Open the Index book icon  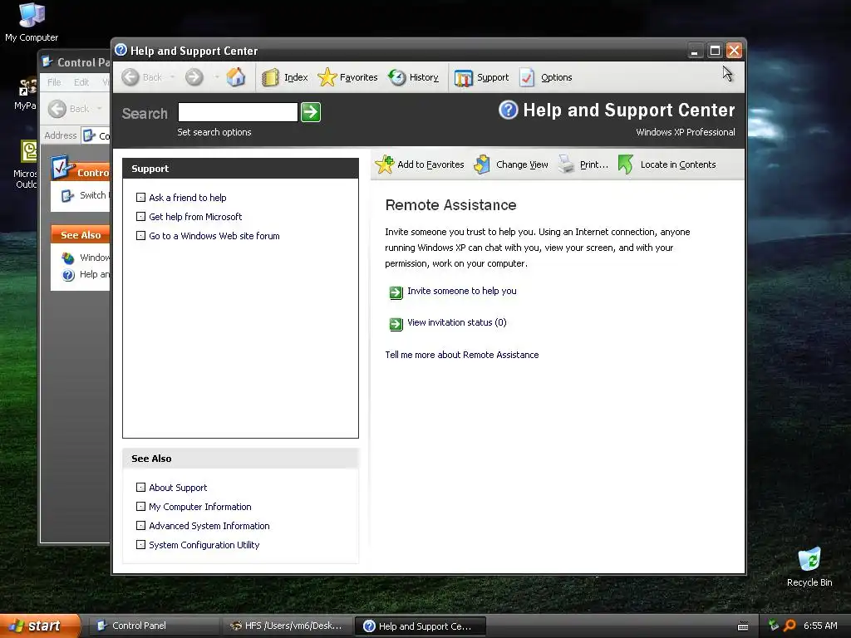[270, 77]
